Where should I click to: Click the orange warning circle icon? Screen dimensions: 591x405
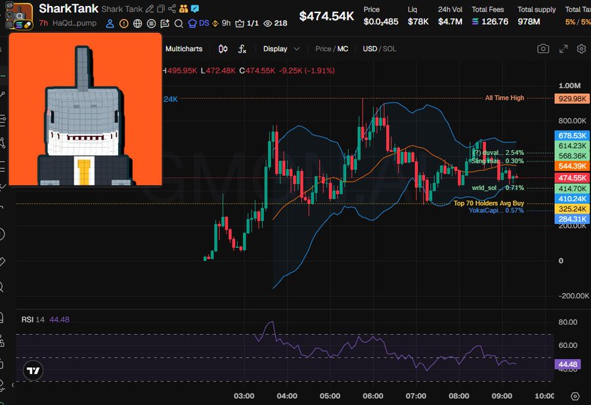(x=123, y=24)
